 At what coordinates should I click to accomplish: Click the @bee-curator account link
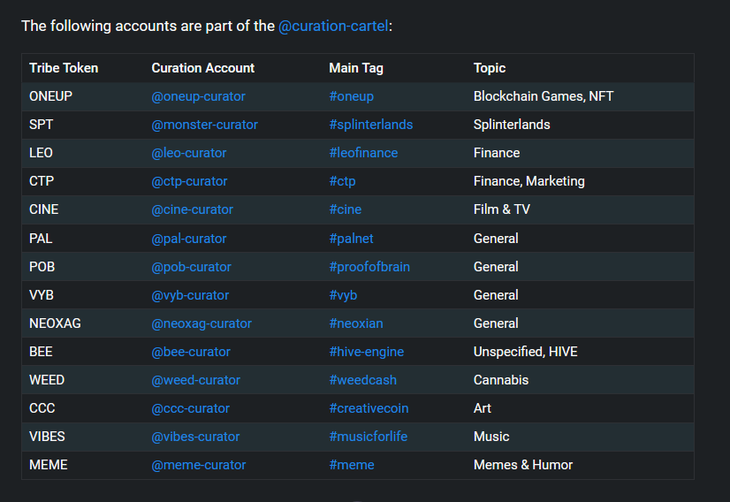click(191, 352)
